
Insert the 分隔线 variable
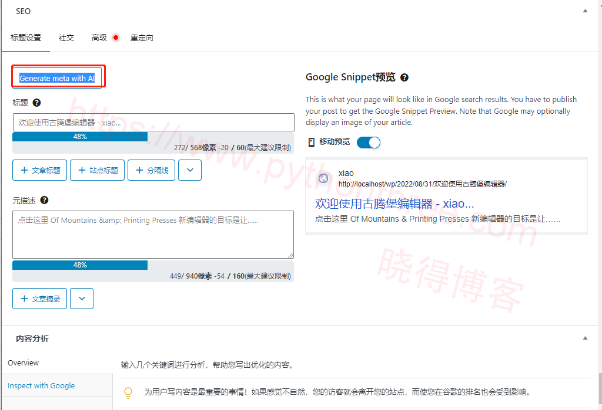pyautogui.click(x=151, y=170)
